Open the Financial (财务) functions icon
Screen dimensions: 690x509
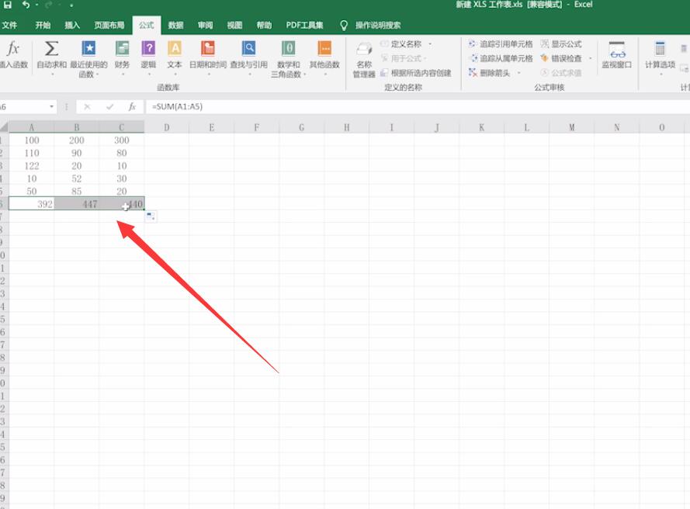click(122, 48)
